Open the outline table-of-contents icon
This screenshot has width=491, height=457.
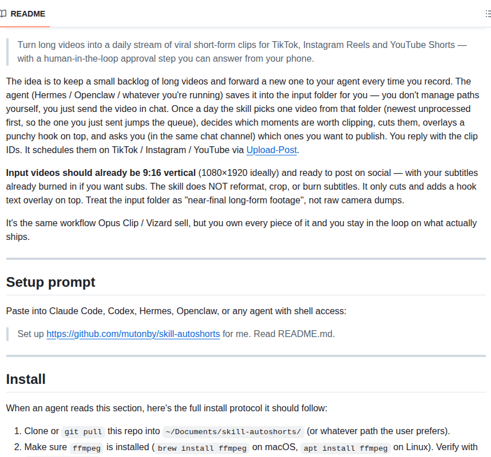coord(488,14)
